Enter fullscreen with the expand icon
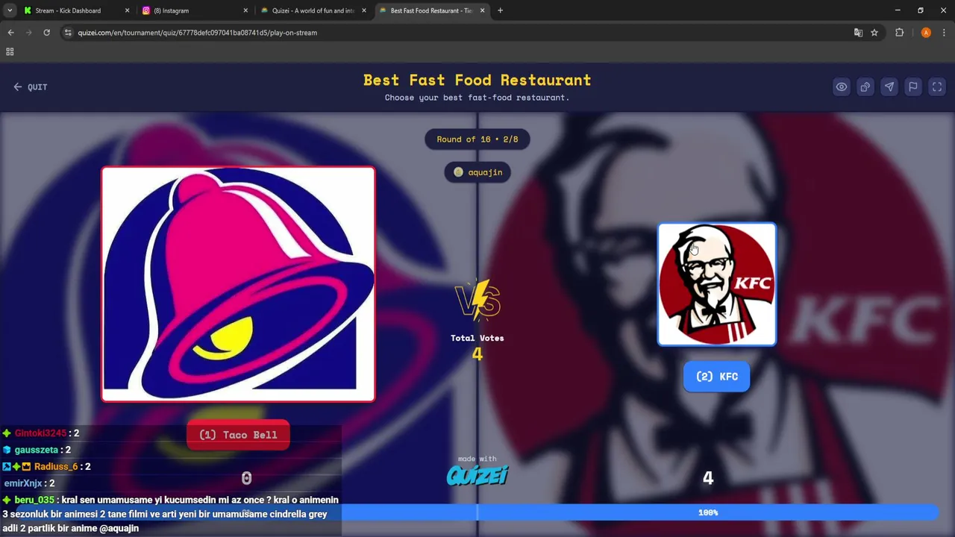This screenshot has height=537, width=955. click(x=937, y=87)
